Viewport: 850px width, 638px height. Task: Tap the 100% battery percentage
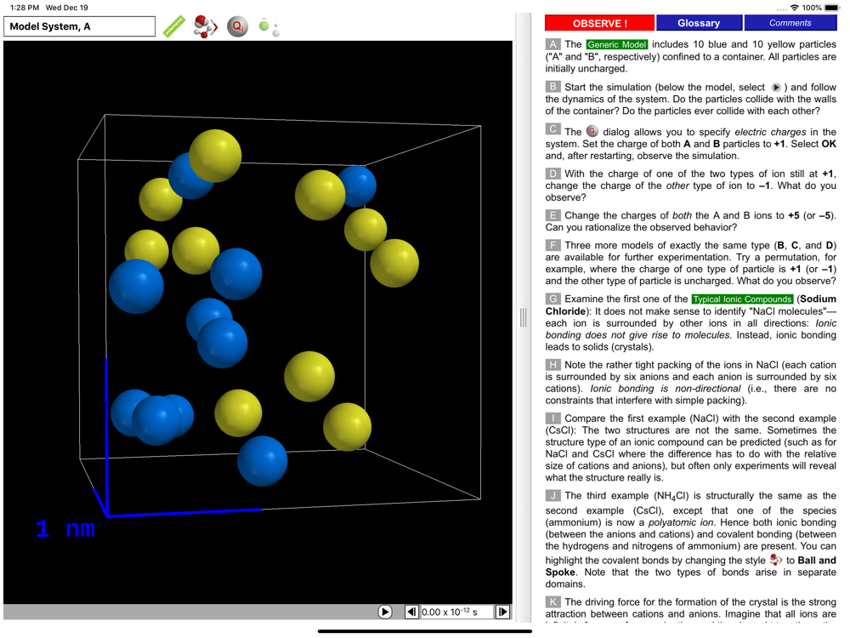pyautogui.click(x=812, y=8)
